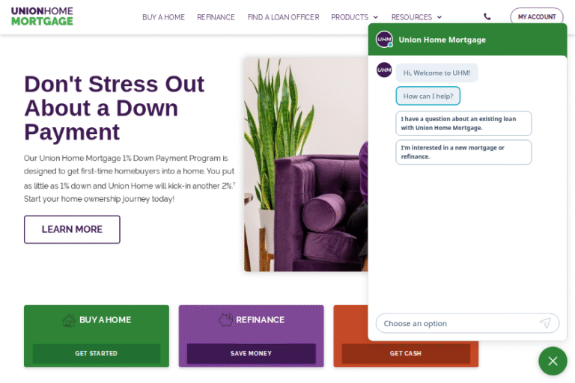Image resolution: width=575 pixels, height=383 pixels.
Task: Open the Buy A Home menu item
Action: click(163, 17)
